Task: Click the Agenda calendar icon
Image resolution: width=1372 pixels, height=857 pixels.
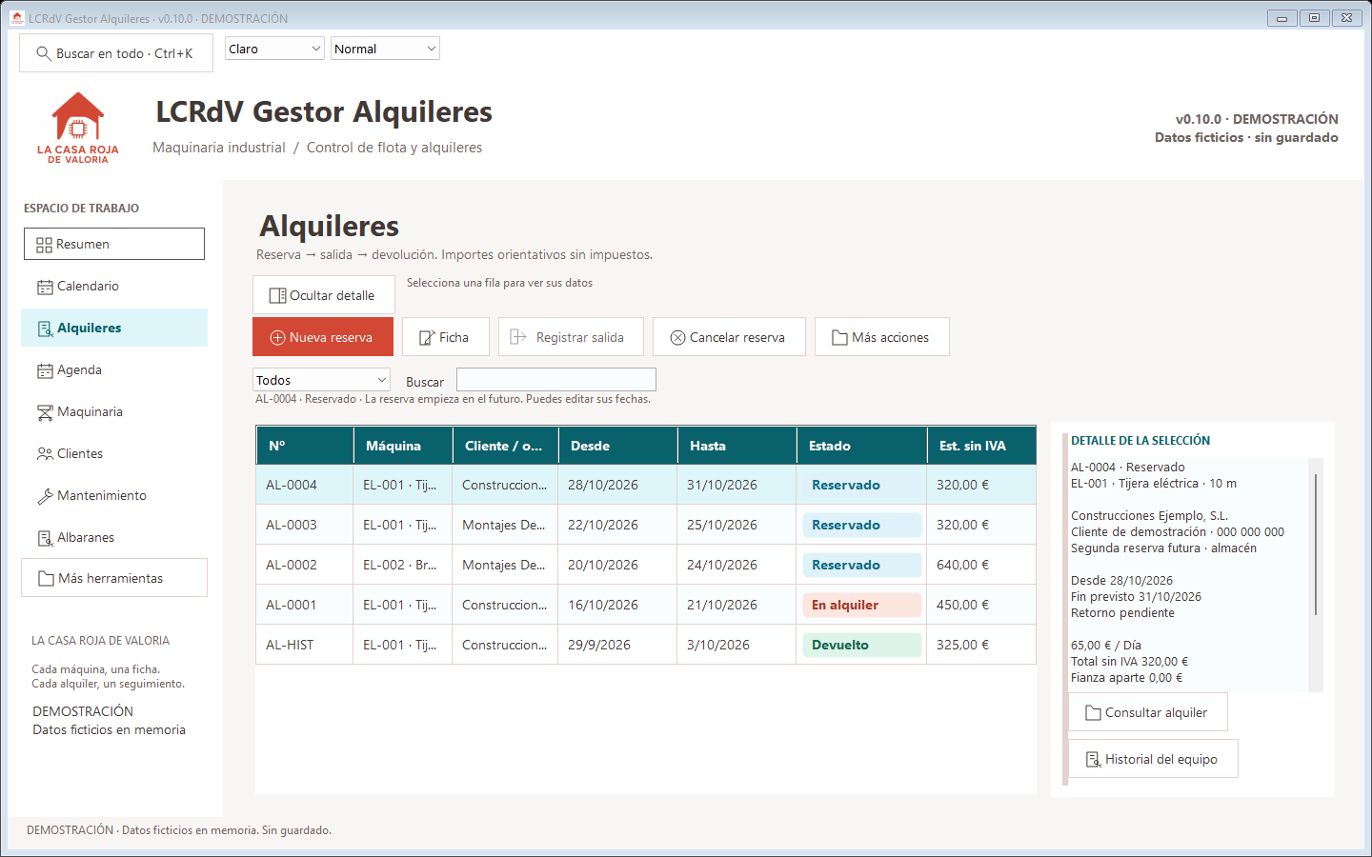Action: pos(45,370)
